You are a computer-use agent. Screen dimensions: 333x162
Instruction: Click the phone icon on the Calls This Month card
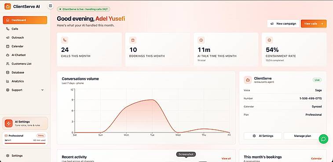click(65, 40)
